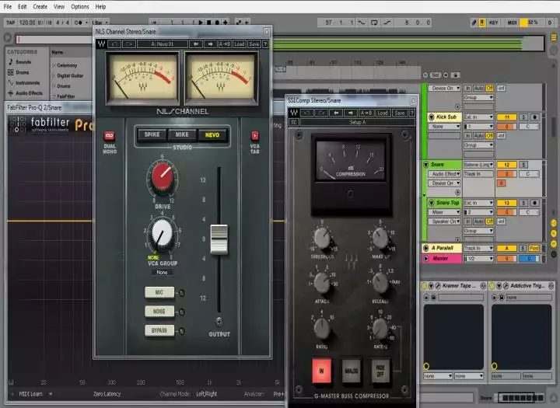This screenshot has width=560, height=408.
Task: Unfold the Master track
Action: point(425,258)
